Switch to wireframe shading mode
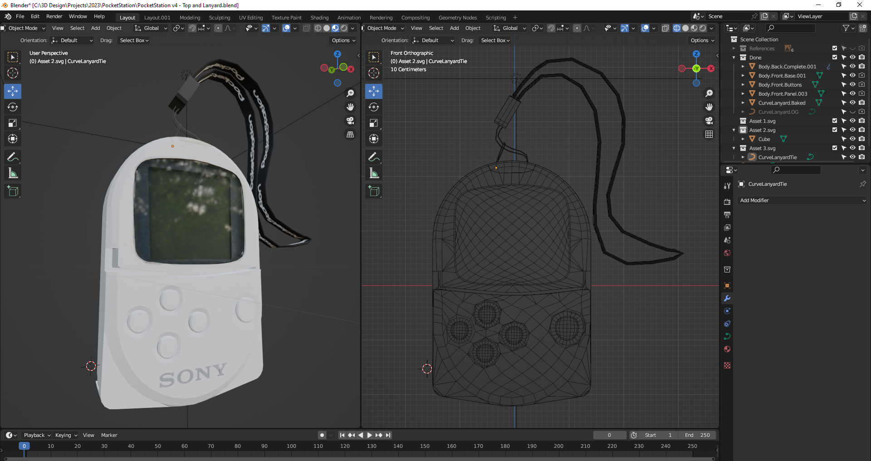 point(318,28)
